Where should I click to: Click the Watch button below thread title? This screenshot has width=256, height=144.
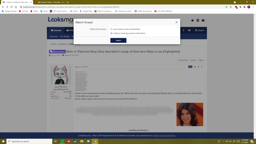[201, 60]
